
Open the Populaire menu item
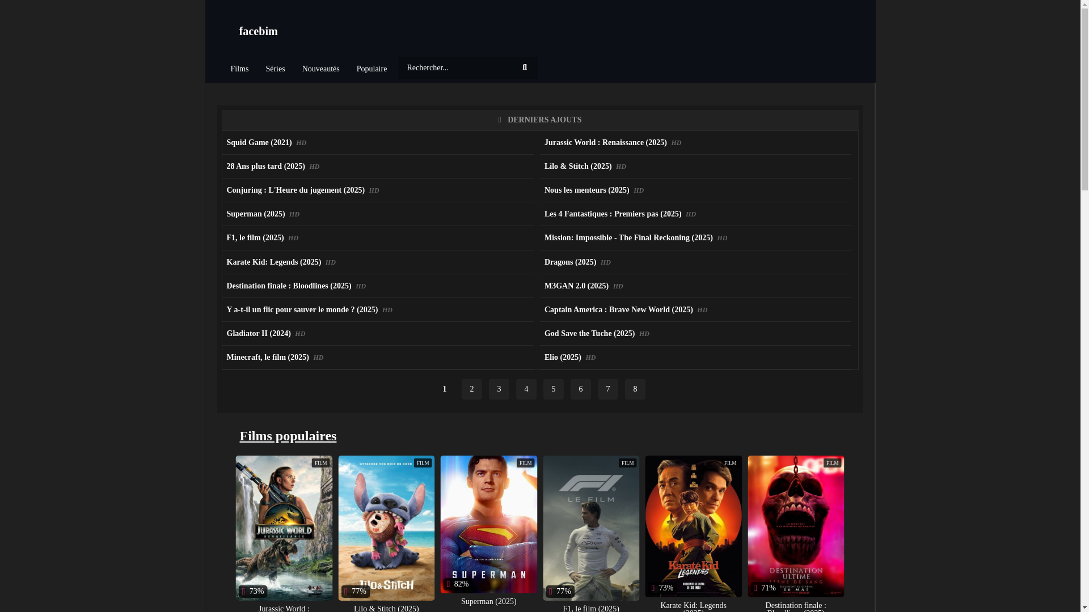tap(372, 69)
